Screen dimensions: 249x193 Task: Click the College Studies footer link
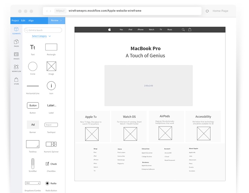pos(147,156)
